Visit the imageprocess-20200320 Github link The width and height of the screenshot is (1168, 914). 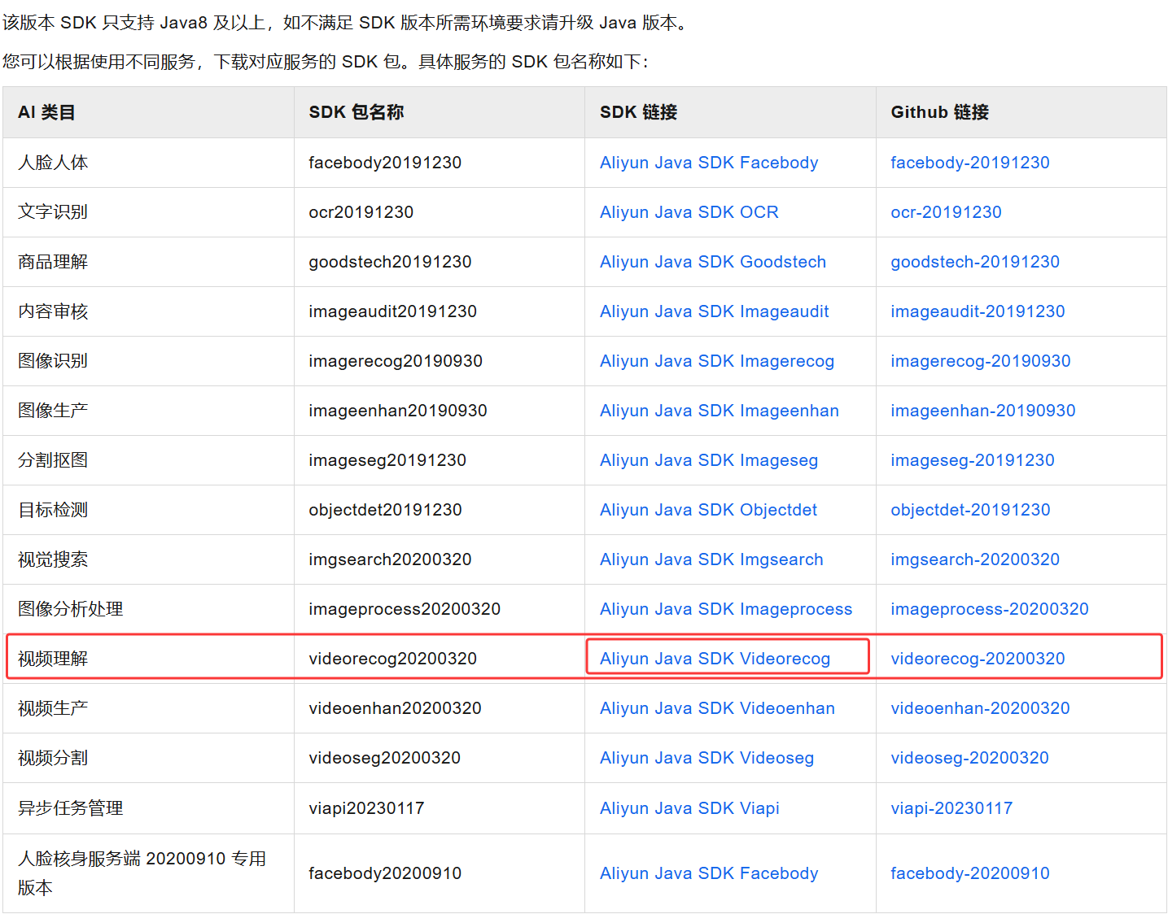(x=990, y=609)
